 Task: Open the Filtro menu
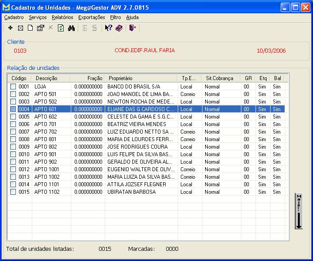click(115, 17)
